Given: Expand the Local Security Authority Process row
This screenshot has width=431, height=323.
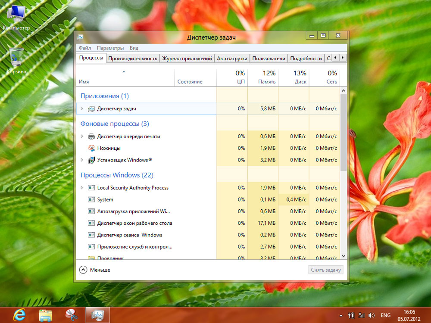Looking at the screenshot, I should [82, 188].
